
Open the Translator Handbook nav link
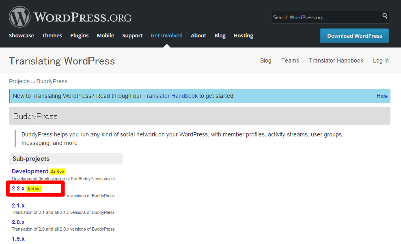(x=336, y=60)
